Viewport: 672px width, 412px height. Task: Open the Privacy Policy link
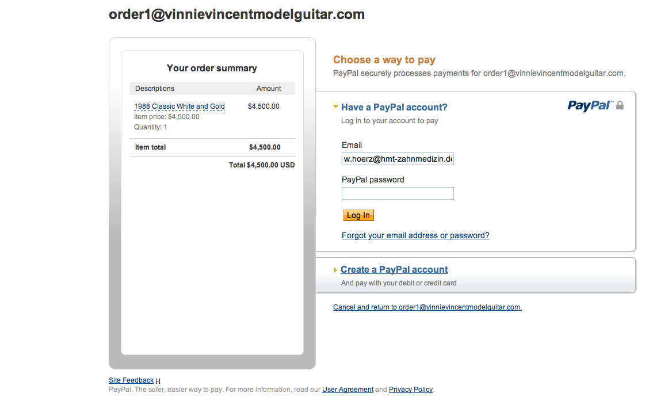pyautogui.click(x=410, y=390)
